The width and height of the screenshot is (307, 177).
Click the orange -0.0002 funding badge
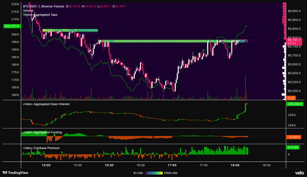point(293,137)
